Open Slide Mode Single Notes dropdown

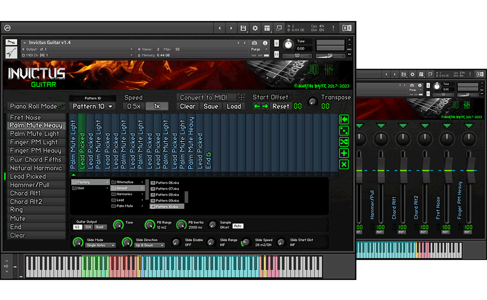101,245
